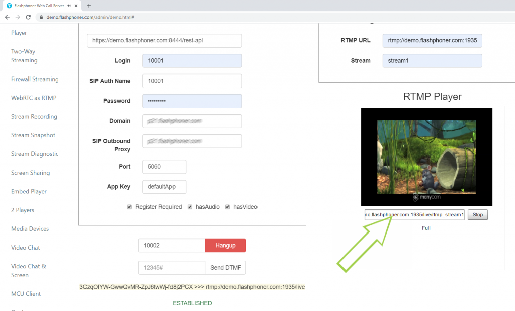This screenshot has height=311, width=515.
Task: Open Media Devices example
Action: pos(30,229)
